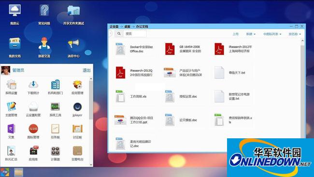
Task: Open the BUG汇总 app
Action: (x=11, y=151)
